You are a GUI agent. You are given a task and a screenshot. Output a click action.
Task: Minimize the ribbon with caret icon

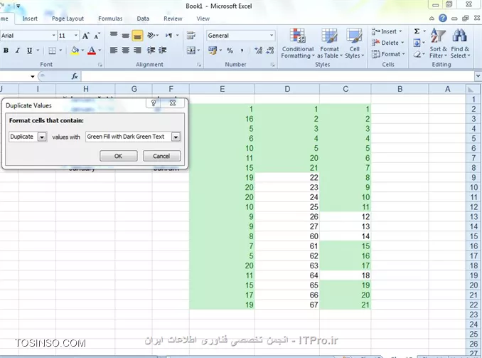[432, 19]
